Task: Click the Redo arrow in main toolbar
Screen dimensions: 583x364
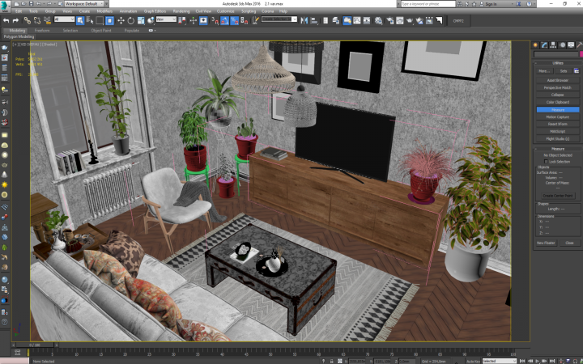Action: (x=15, y=21)
